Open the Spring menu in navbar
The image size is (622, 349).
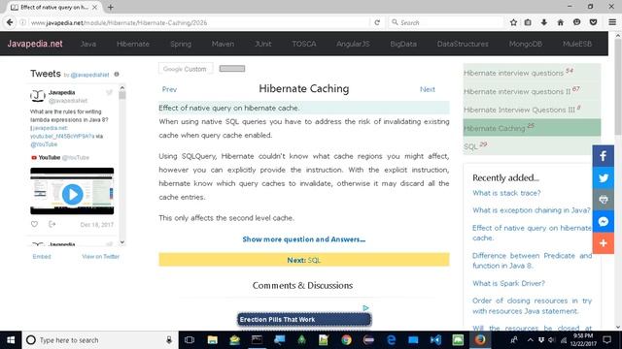point(181,44)
